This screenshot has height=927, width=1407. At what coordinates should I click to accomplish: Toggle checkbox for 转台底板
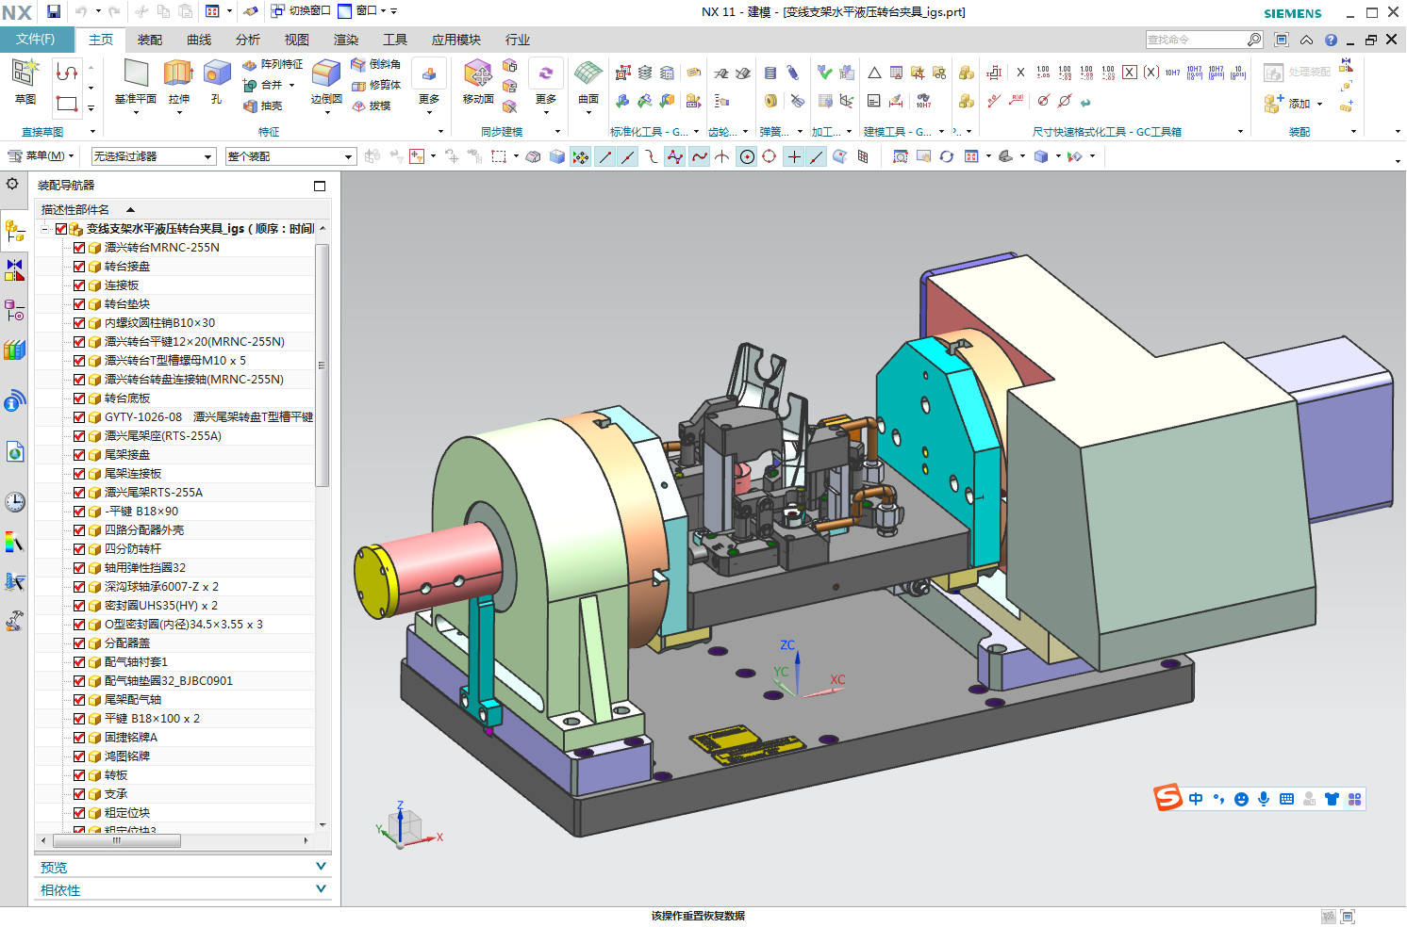tap(79, 398)
